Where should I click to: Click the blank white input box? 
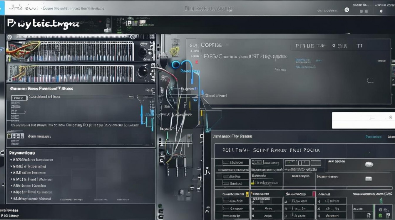tap(363, 120)
